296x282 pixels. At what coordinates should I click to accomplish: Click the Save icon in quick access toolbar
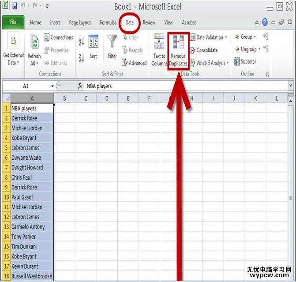[15, 6]
